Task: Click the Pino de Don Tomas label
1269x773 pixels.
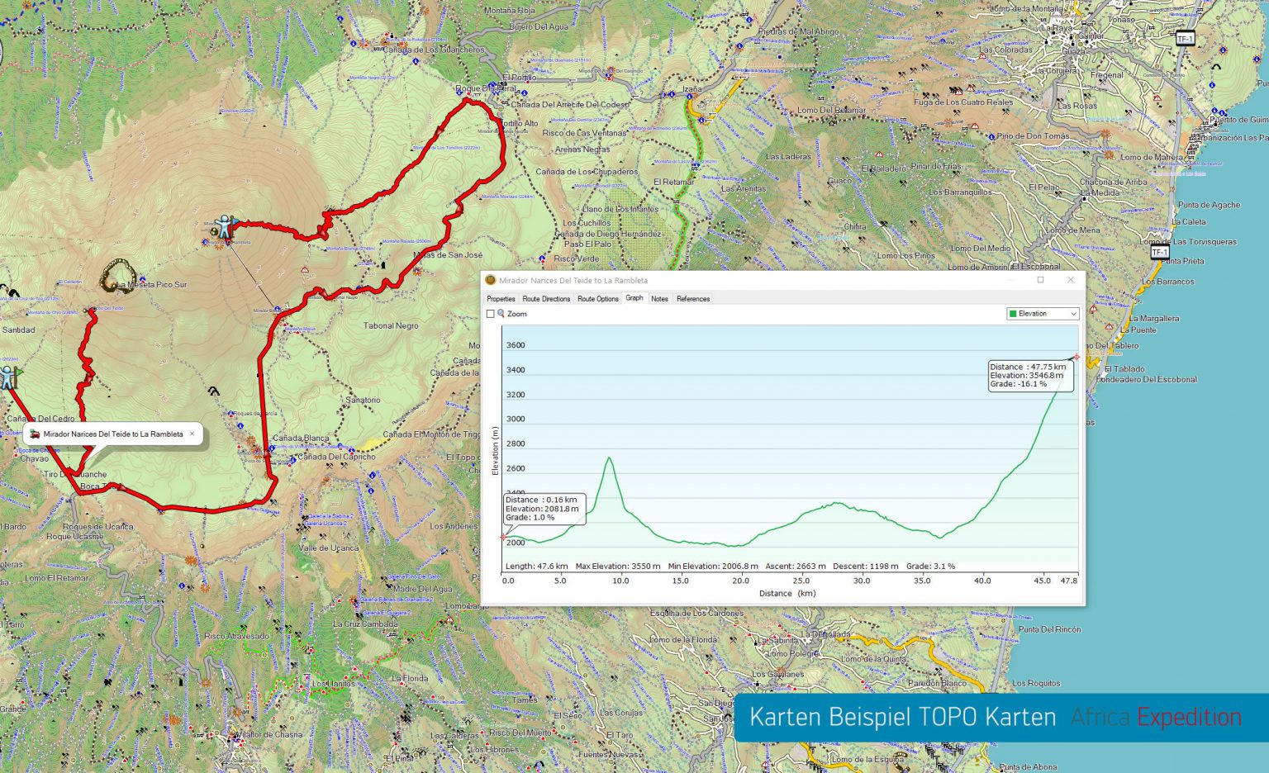Action: [1033, 136]
